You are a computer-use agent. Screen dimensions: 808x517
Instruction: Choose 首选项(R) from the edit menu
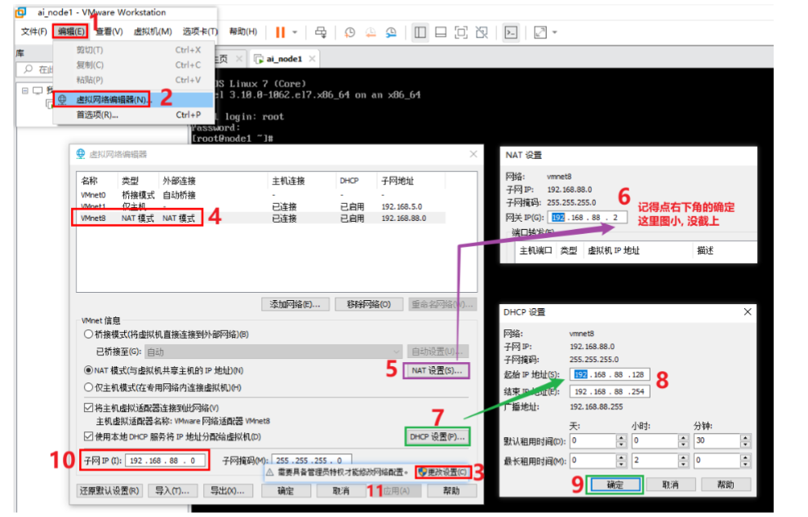[x=134, y=115]
